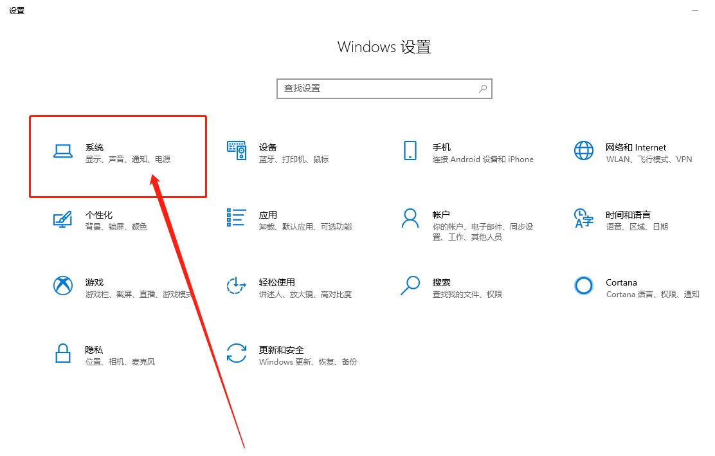This screenshot has height=456, width=715.
Task: Click the 时间和语言 clock-letter icon
Action: click(x=583, y=219)
